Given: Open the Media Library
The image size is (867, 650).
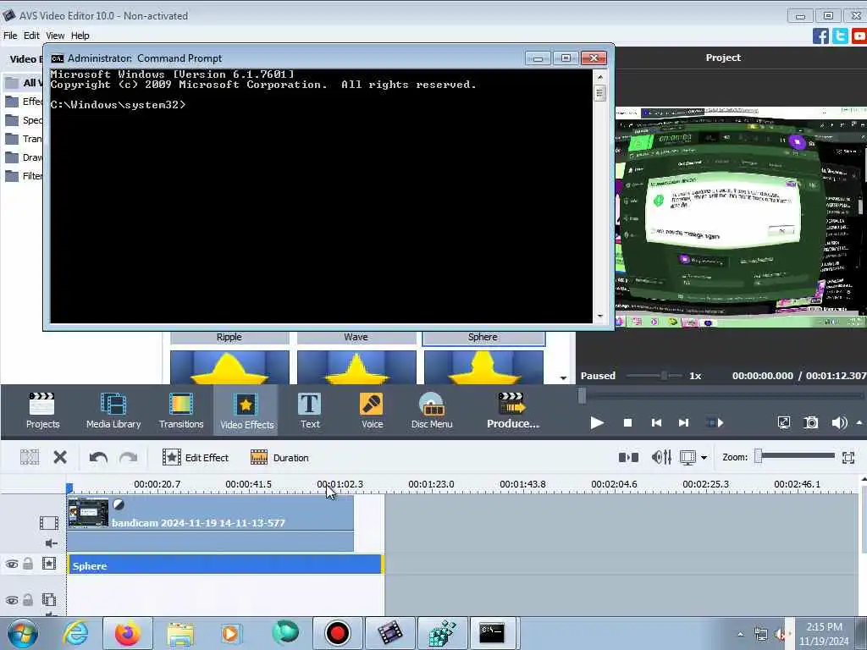Looking at the screenshot, I should tap(113, 410).
